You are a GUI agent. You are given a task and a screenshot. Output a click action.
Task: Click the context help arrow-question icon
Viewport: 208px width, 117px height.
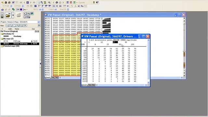click(97, 3)
